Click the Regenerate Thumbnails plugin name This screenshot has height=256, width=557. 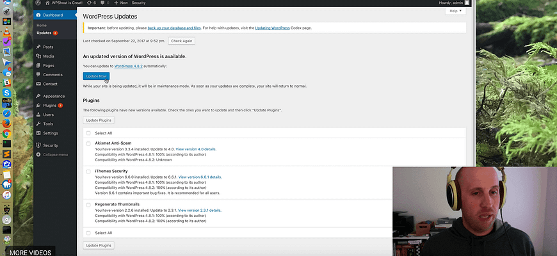(117, 205)
